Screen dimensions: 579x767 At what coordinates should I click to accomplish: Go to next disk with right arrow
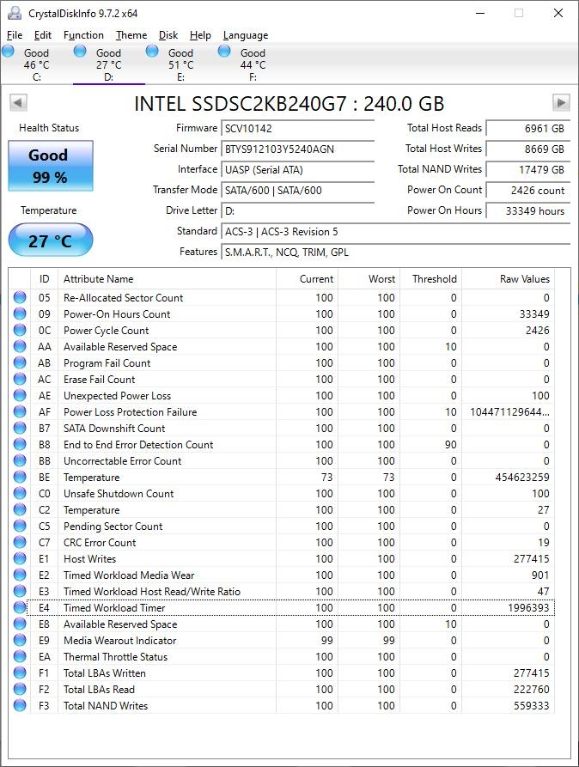pos(561,103)
